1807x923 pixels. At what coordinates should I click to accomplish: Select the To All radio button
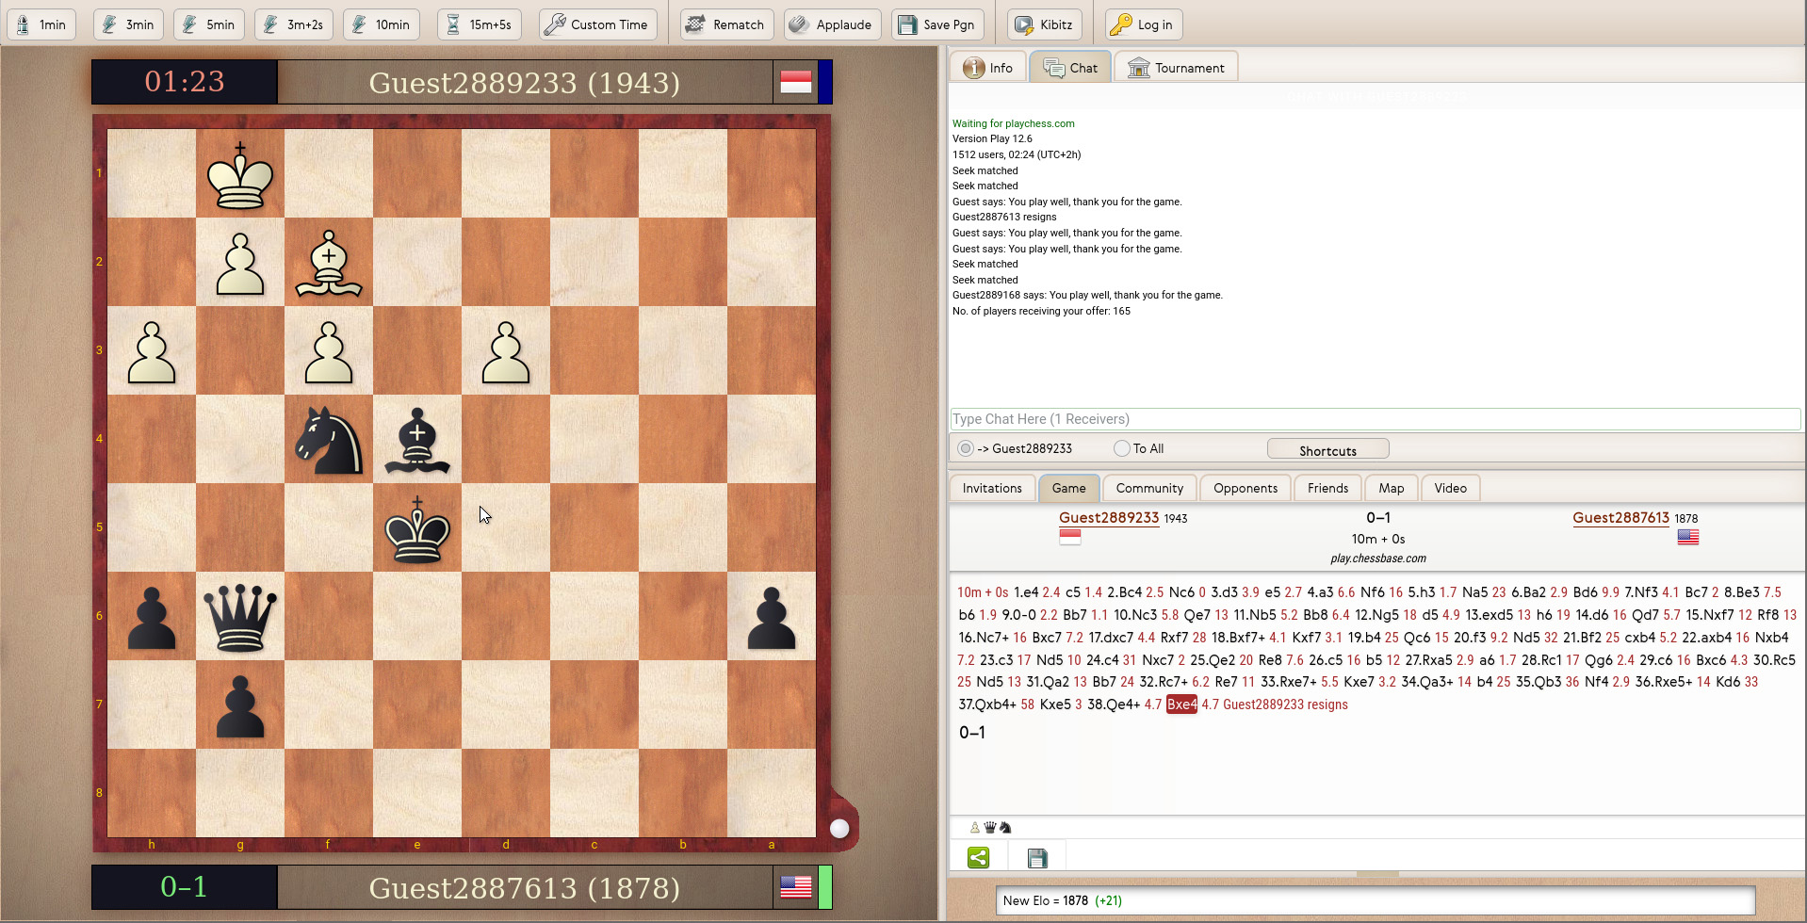1121,448
